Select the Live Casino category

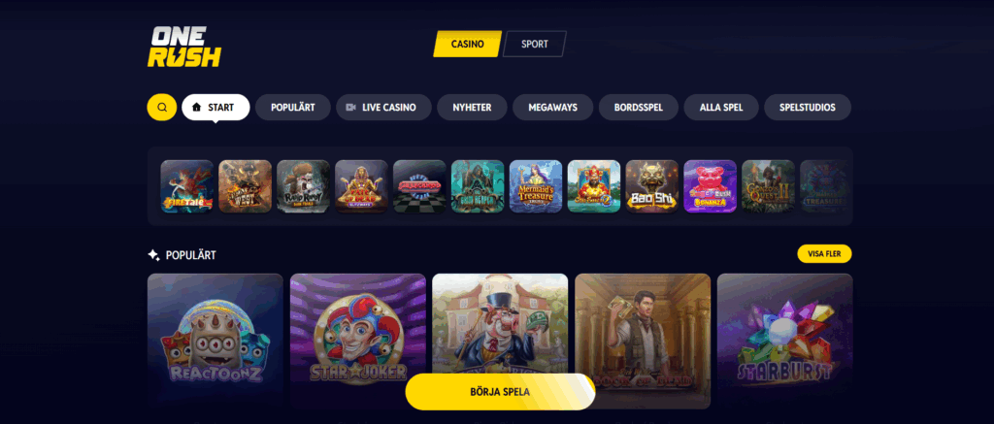pos(383,107)
